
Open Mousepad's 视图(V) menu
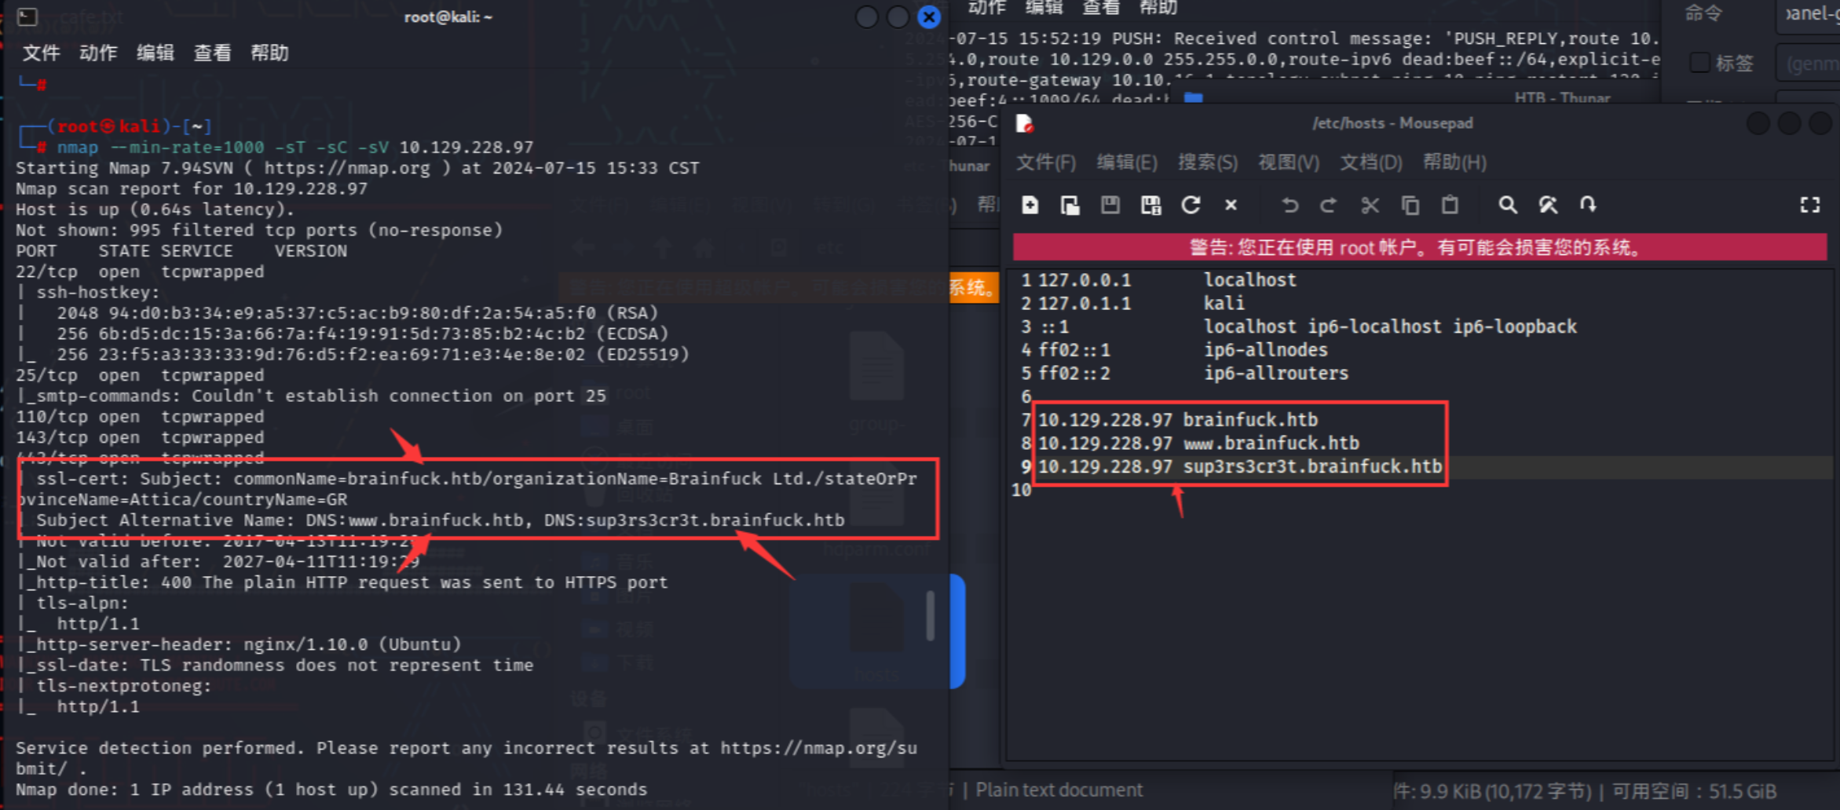tap(1289, 162)
